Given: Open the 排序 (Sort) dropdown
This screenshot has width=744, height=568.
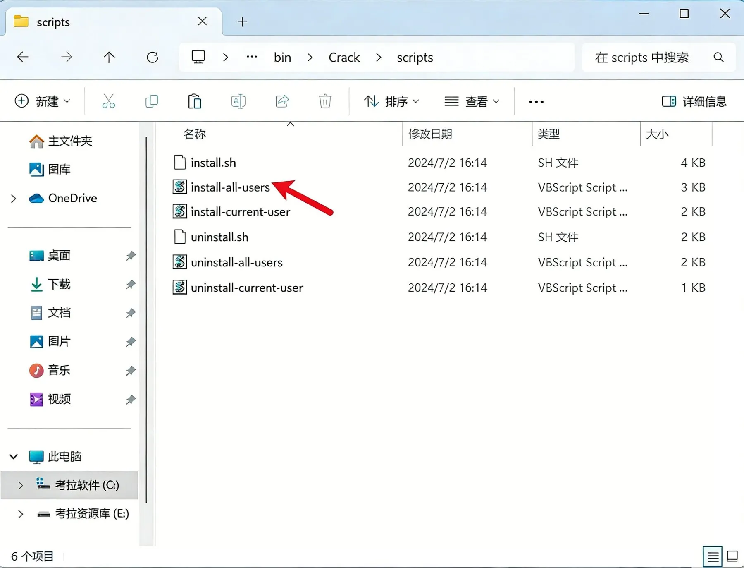Looking at the screenshot, I should 391,101.
